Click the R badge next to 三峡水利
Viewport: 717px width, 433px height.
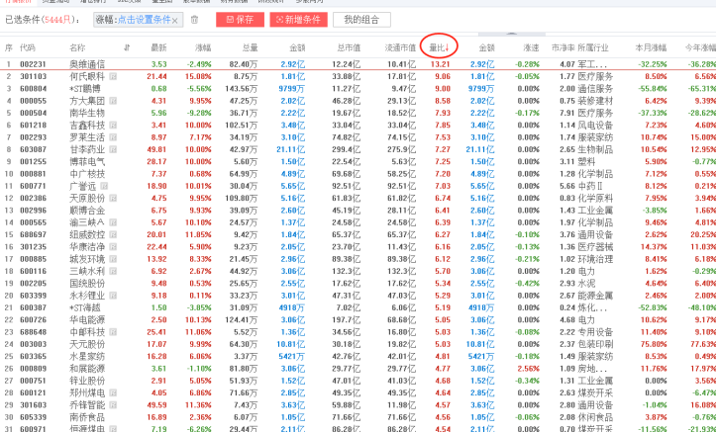113,271
